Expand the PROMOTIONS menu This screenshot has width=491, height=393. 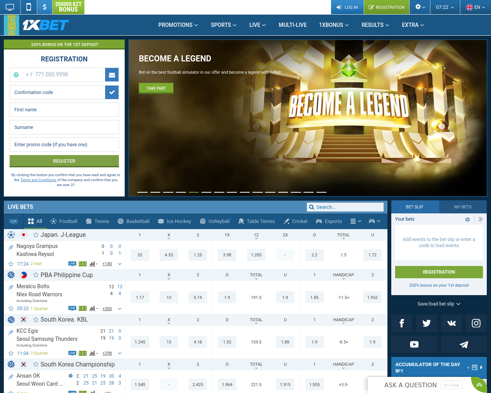[178, 25]
